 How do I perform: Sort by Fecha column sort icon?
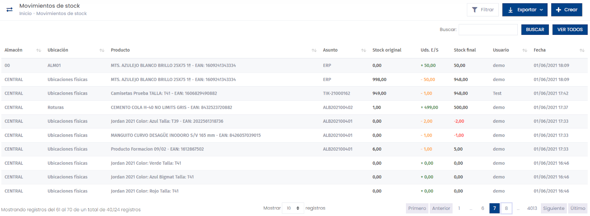point(582,50)
